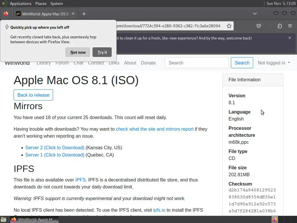Click Firefox tray icon in bottom panel
Image resolution: width=297 pixels, height=223 pixels.
(x=275, y=220)
